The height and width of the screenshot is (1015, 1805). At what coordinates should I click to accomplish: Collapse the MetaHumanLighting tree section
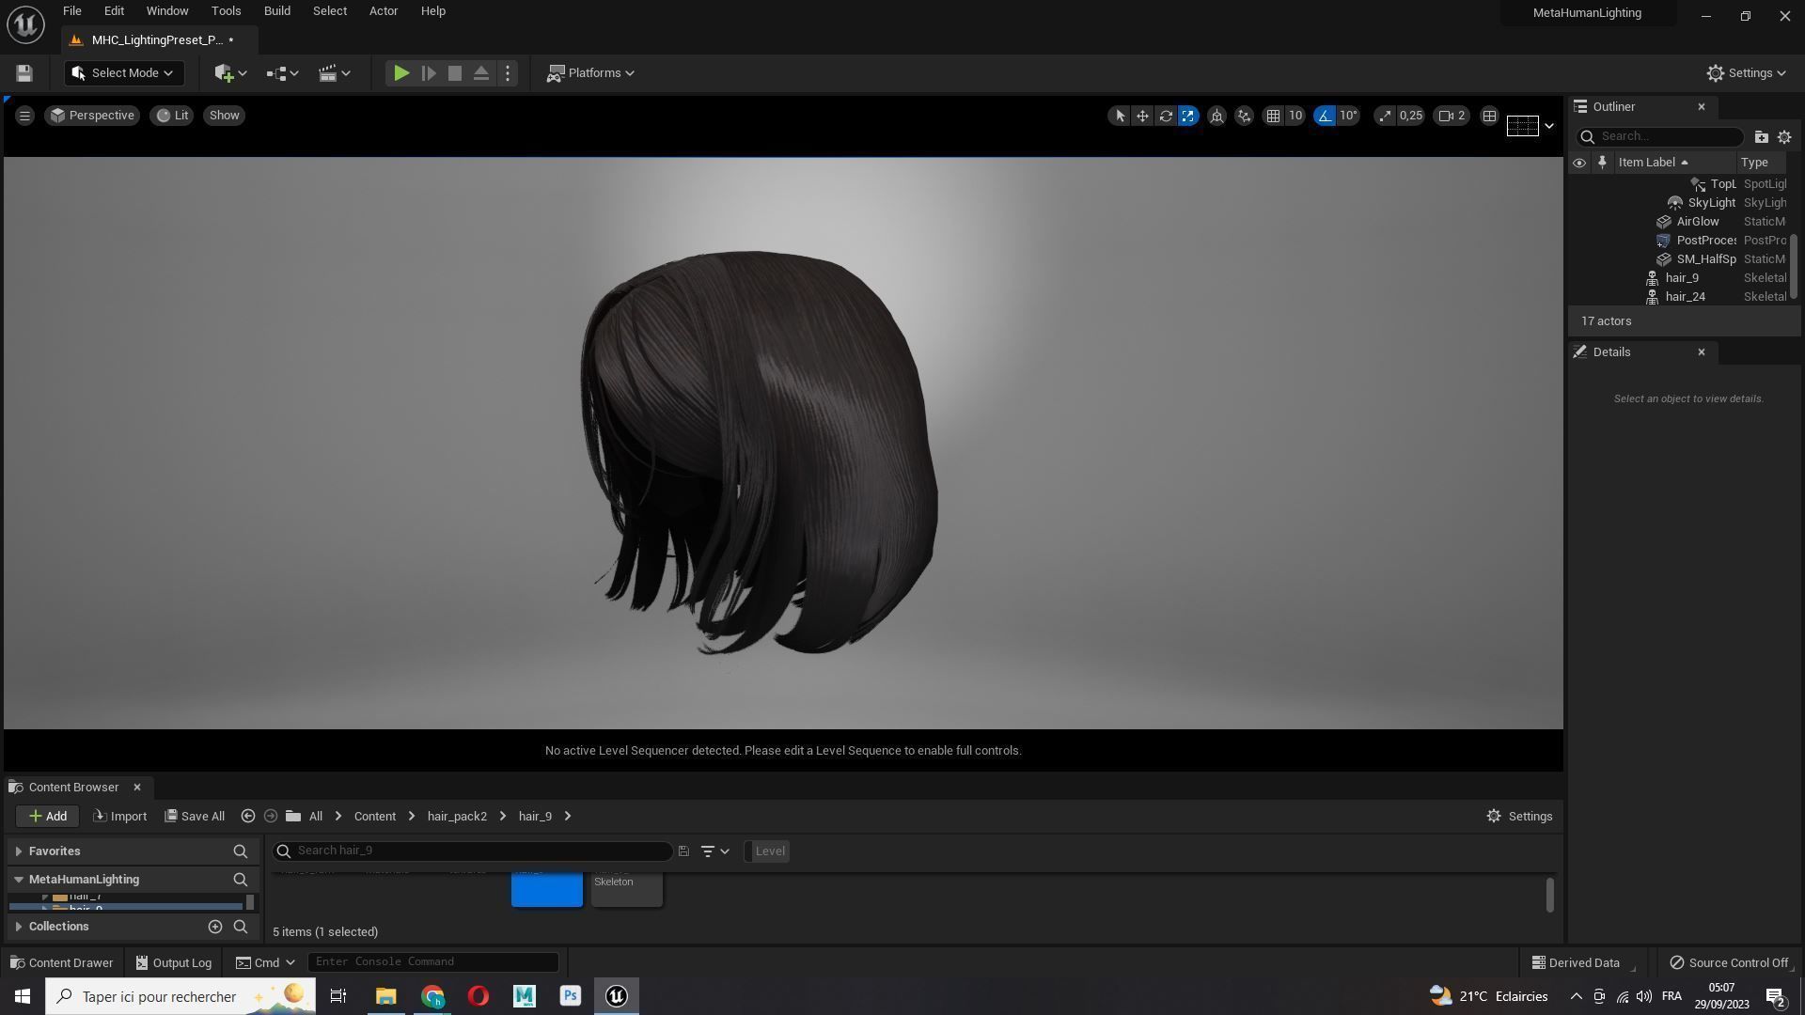[x=19, y=880]
